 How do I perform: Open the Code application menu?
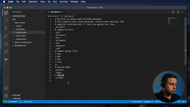point(11,2)
